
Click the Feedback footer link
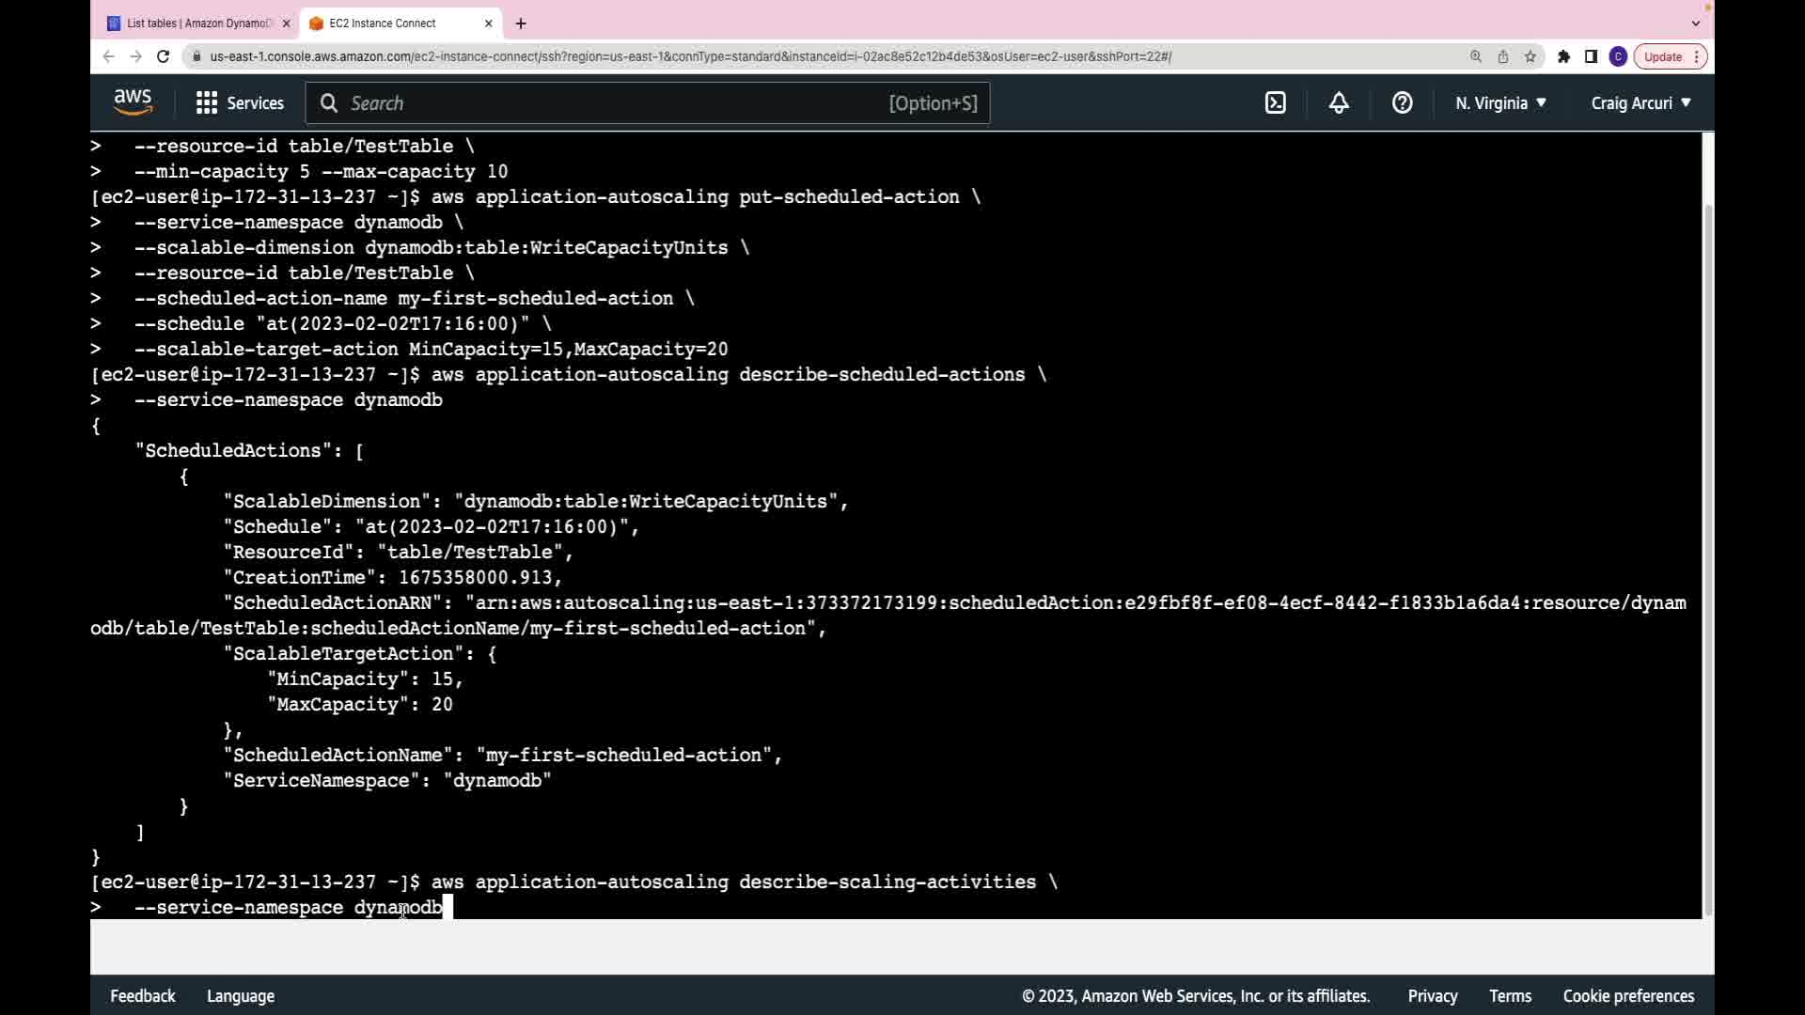tap(143, 996)
